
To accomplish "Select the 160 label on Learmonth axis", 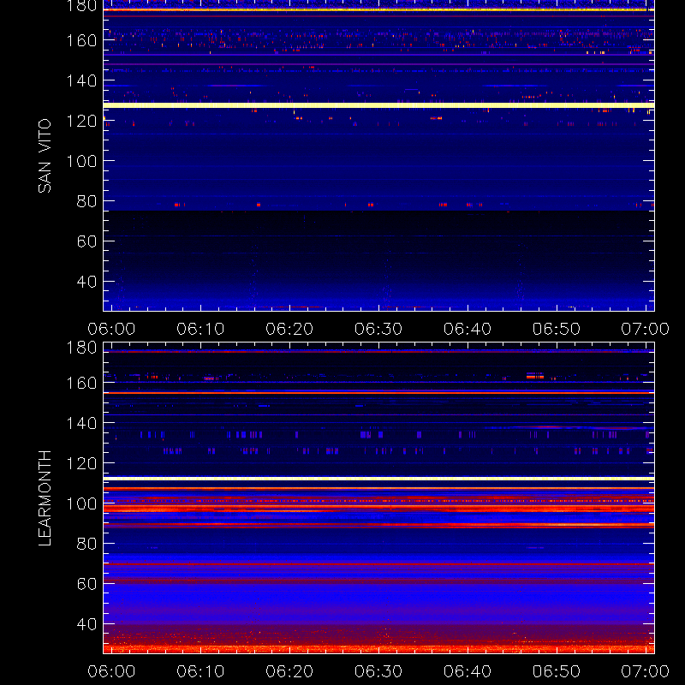I will [81, 383].
